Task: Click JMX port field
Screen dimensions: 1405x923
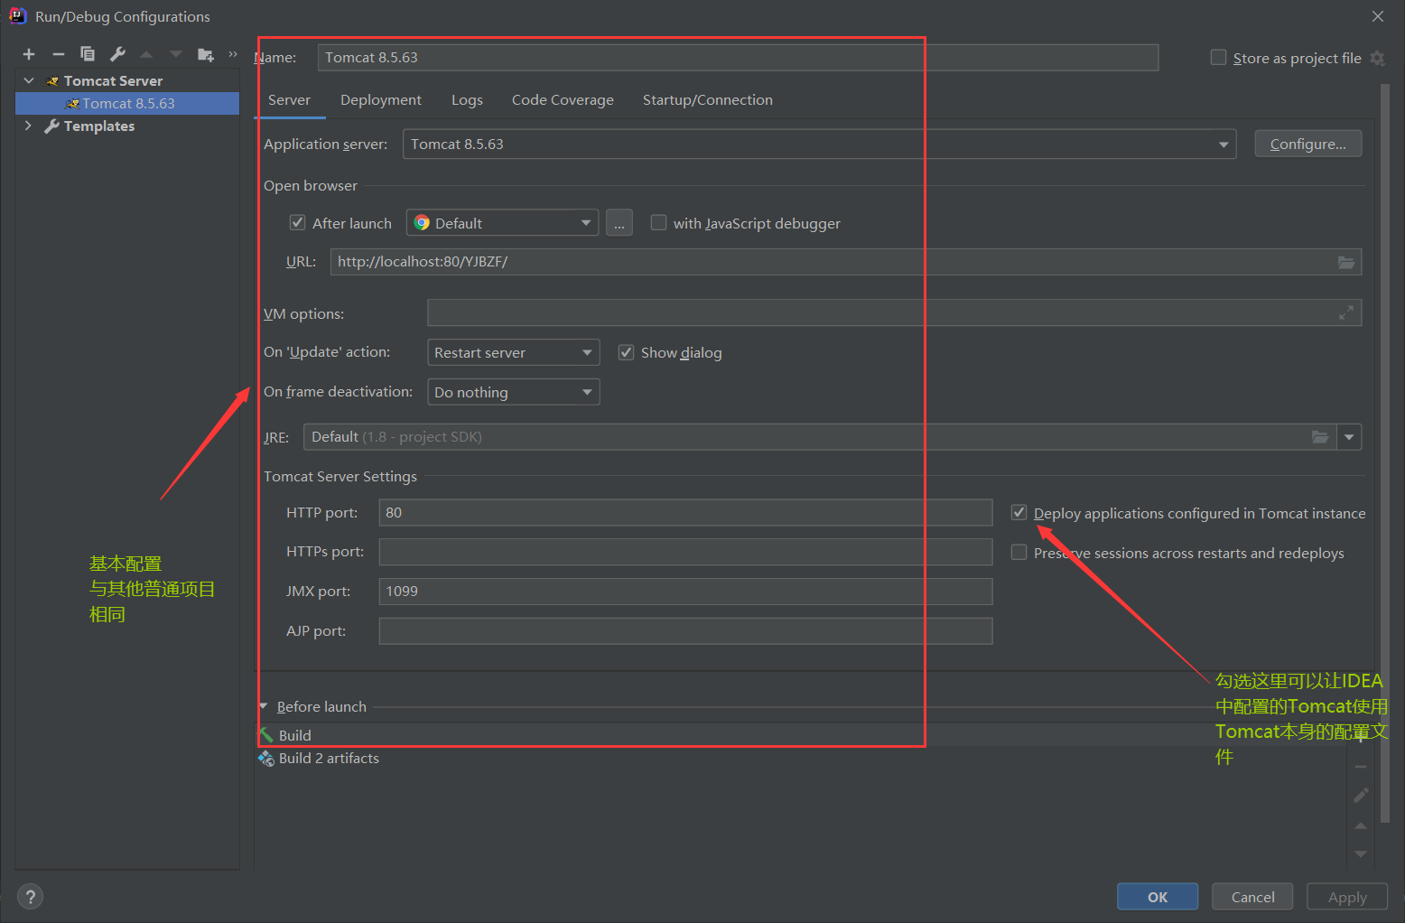Action: 685,592
